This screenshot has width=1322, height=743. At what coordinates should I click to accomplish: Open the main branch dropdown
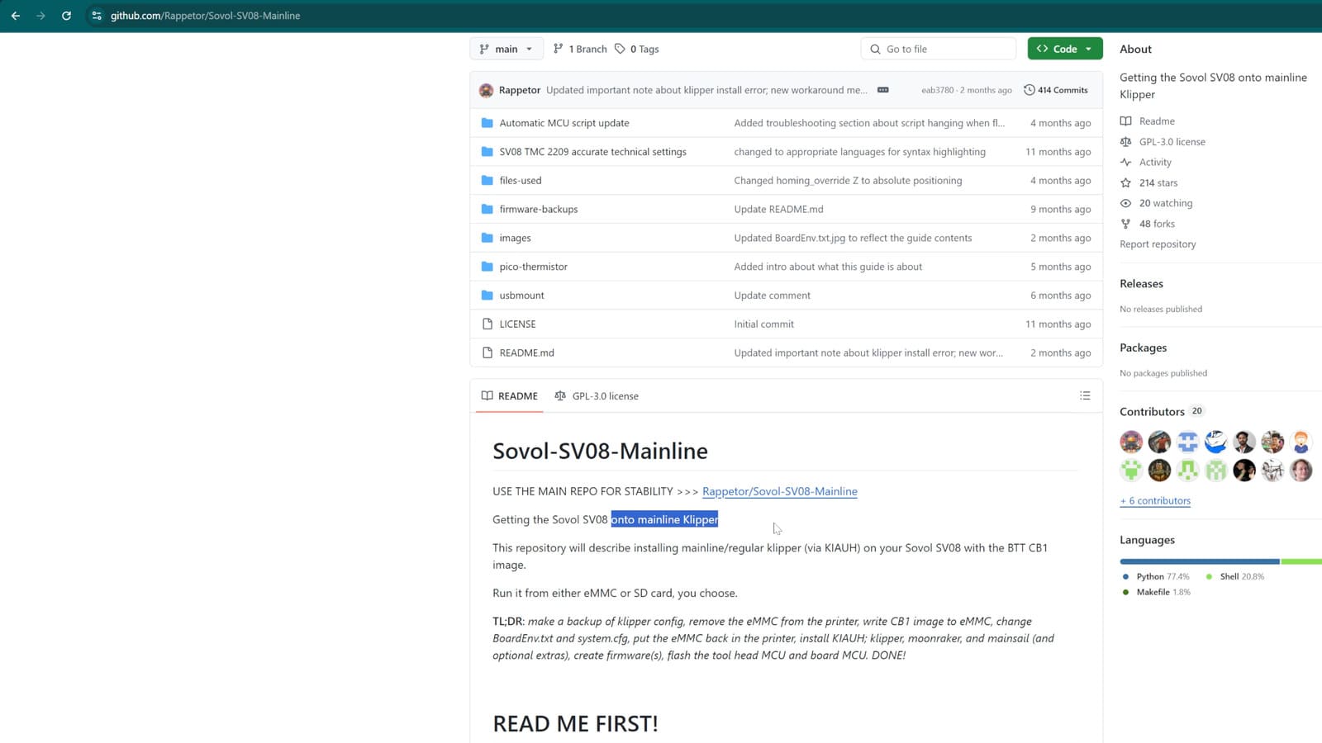[506, 49]
